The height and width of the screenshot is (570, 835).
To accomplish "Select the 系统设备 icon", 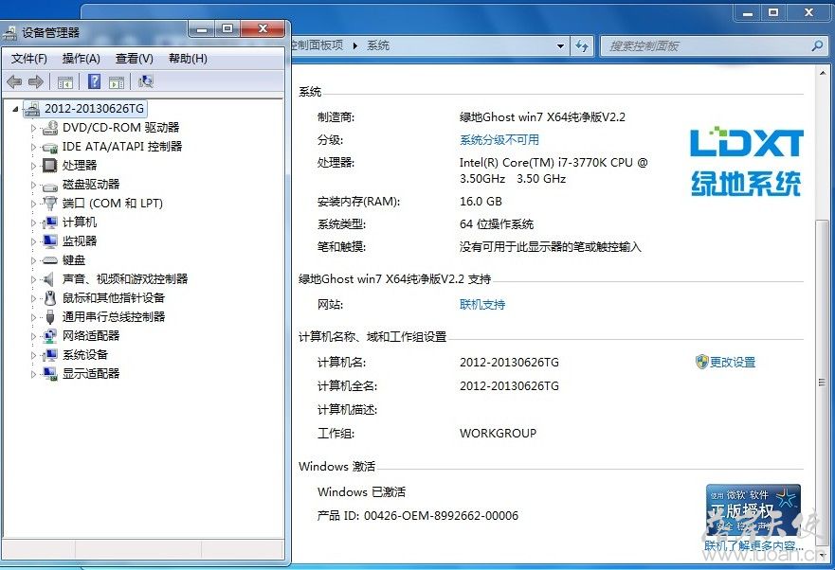I will pos(50,355).
